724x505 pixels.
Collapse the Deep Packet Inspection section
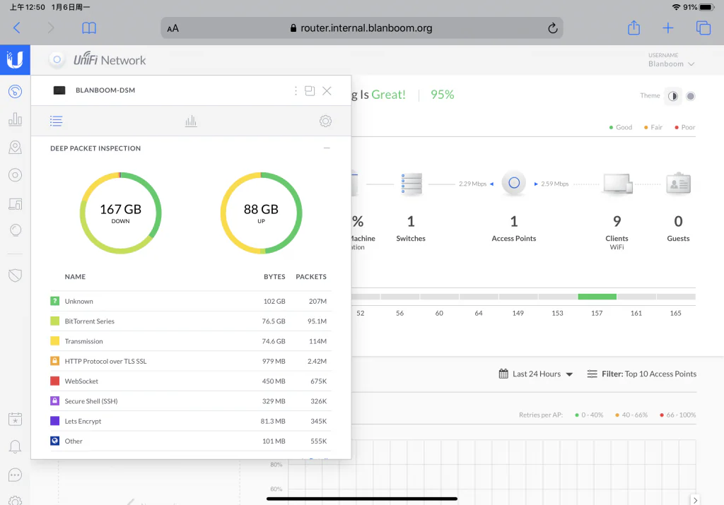tap(327, 148)
